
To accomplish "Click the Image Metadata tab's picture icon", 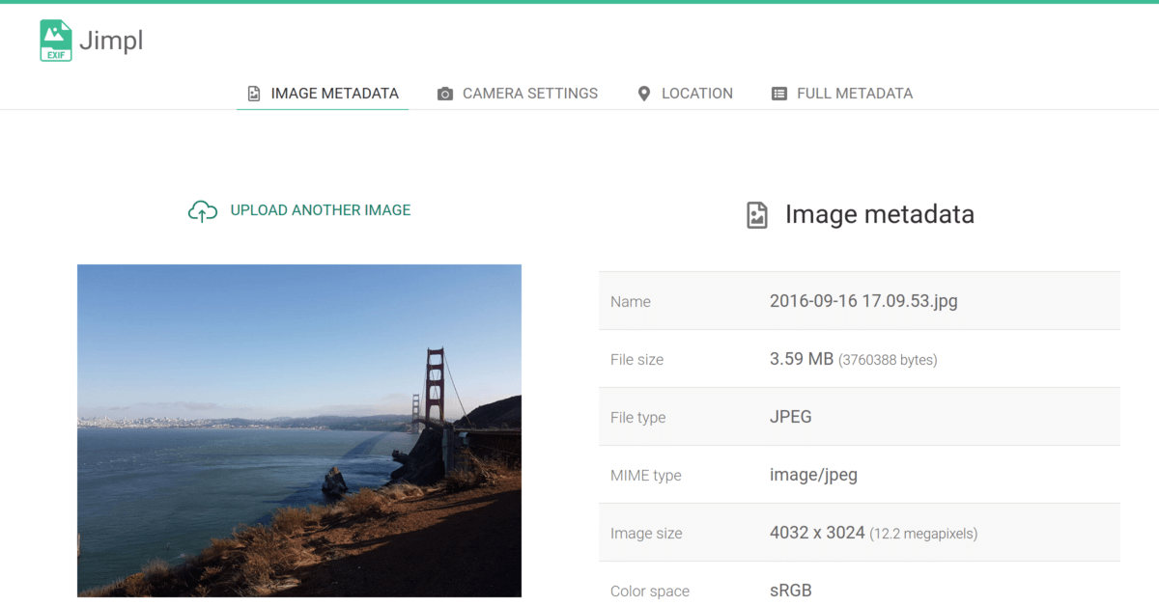I will [x=254, y=94].
